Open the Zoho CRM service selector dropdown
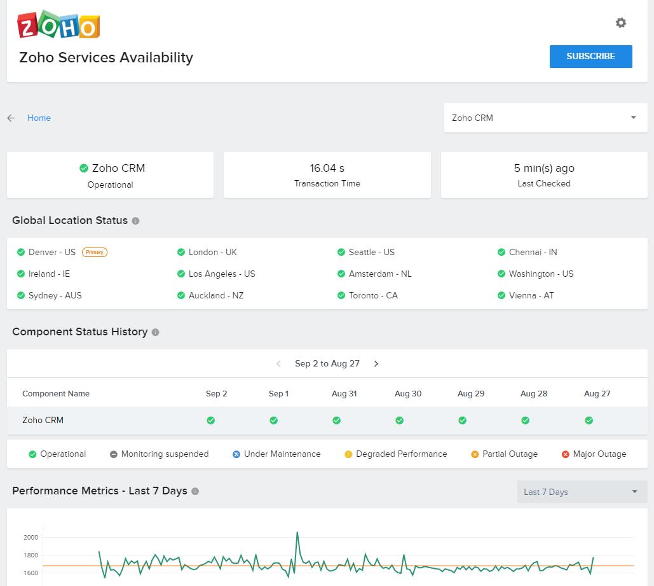This screenshot has height=586, width=654. click(x=545, y=118)
